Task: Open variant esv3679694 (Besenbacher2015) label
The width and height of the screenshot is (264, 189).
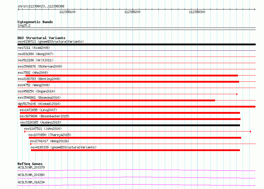Action: pyautogui.click(x=44, y=116)
